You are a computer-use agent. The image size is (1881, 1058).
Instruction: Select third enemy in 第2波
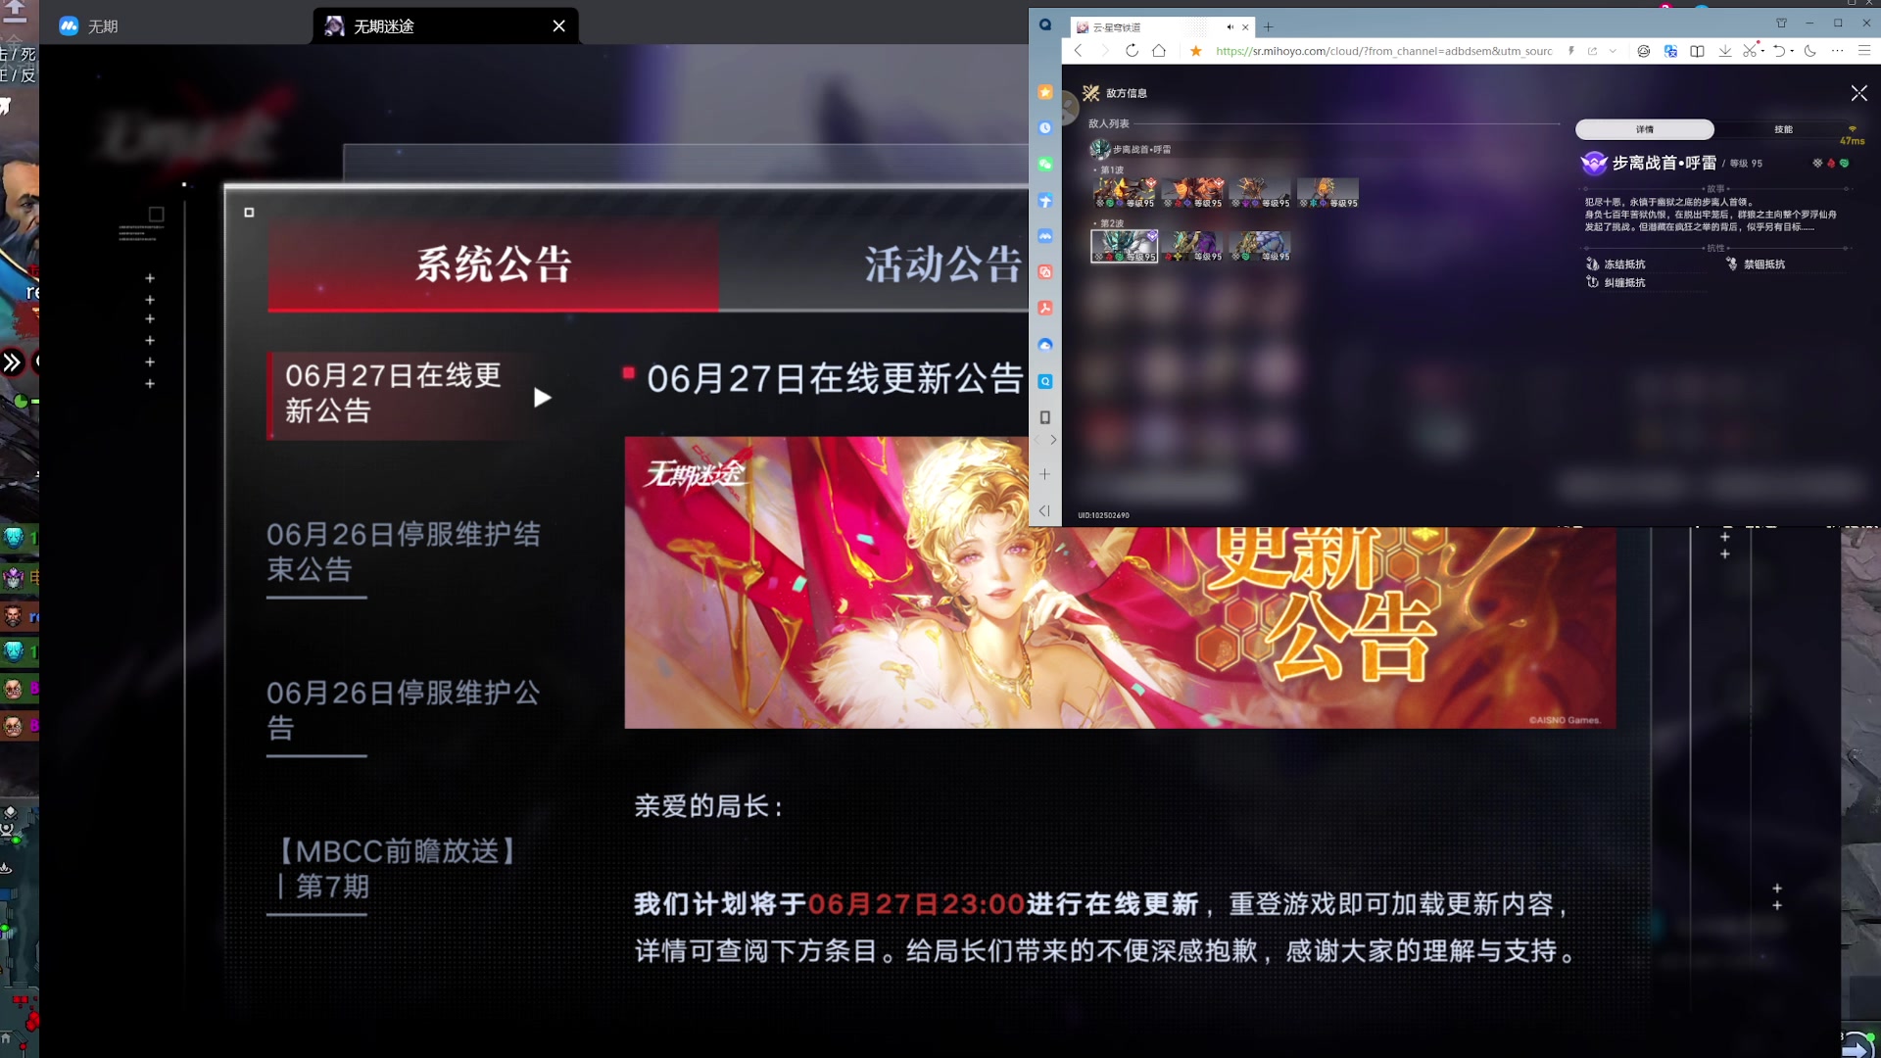[1261, 246]
